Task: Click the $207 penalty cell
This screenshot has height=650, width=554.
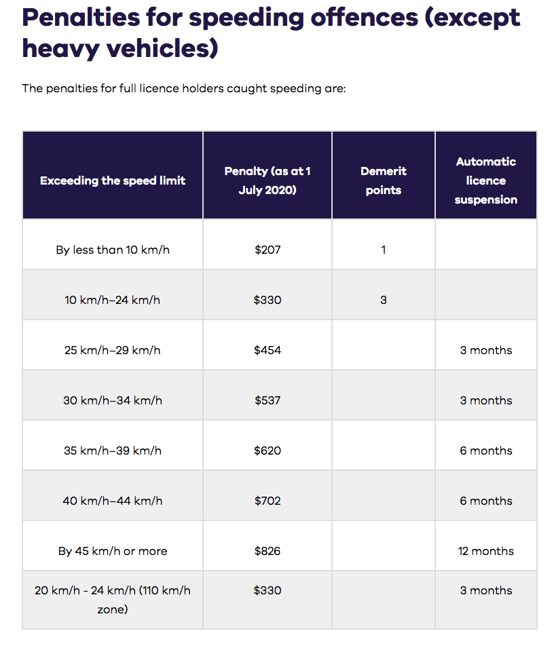Action: tap(267, 250)
